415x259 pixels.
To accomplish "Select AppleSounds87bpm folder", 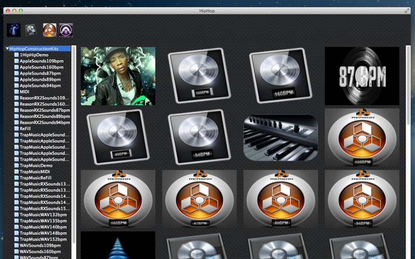I will (40, 73).
